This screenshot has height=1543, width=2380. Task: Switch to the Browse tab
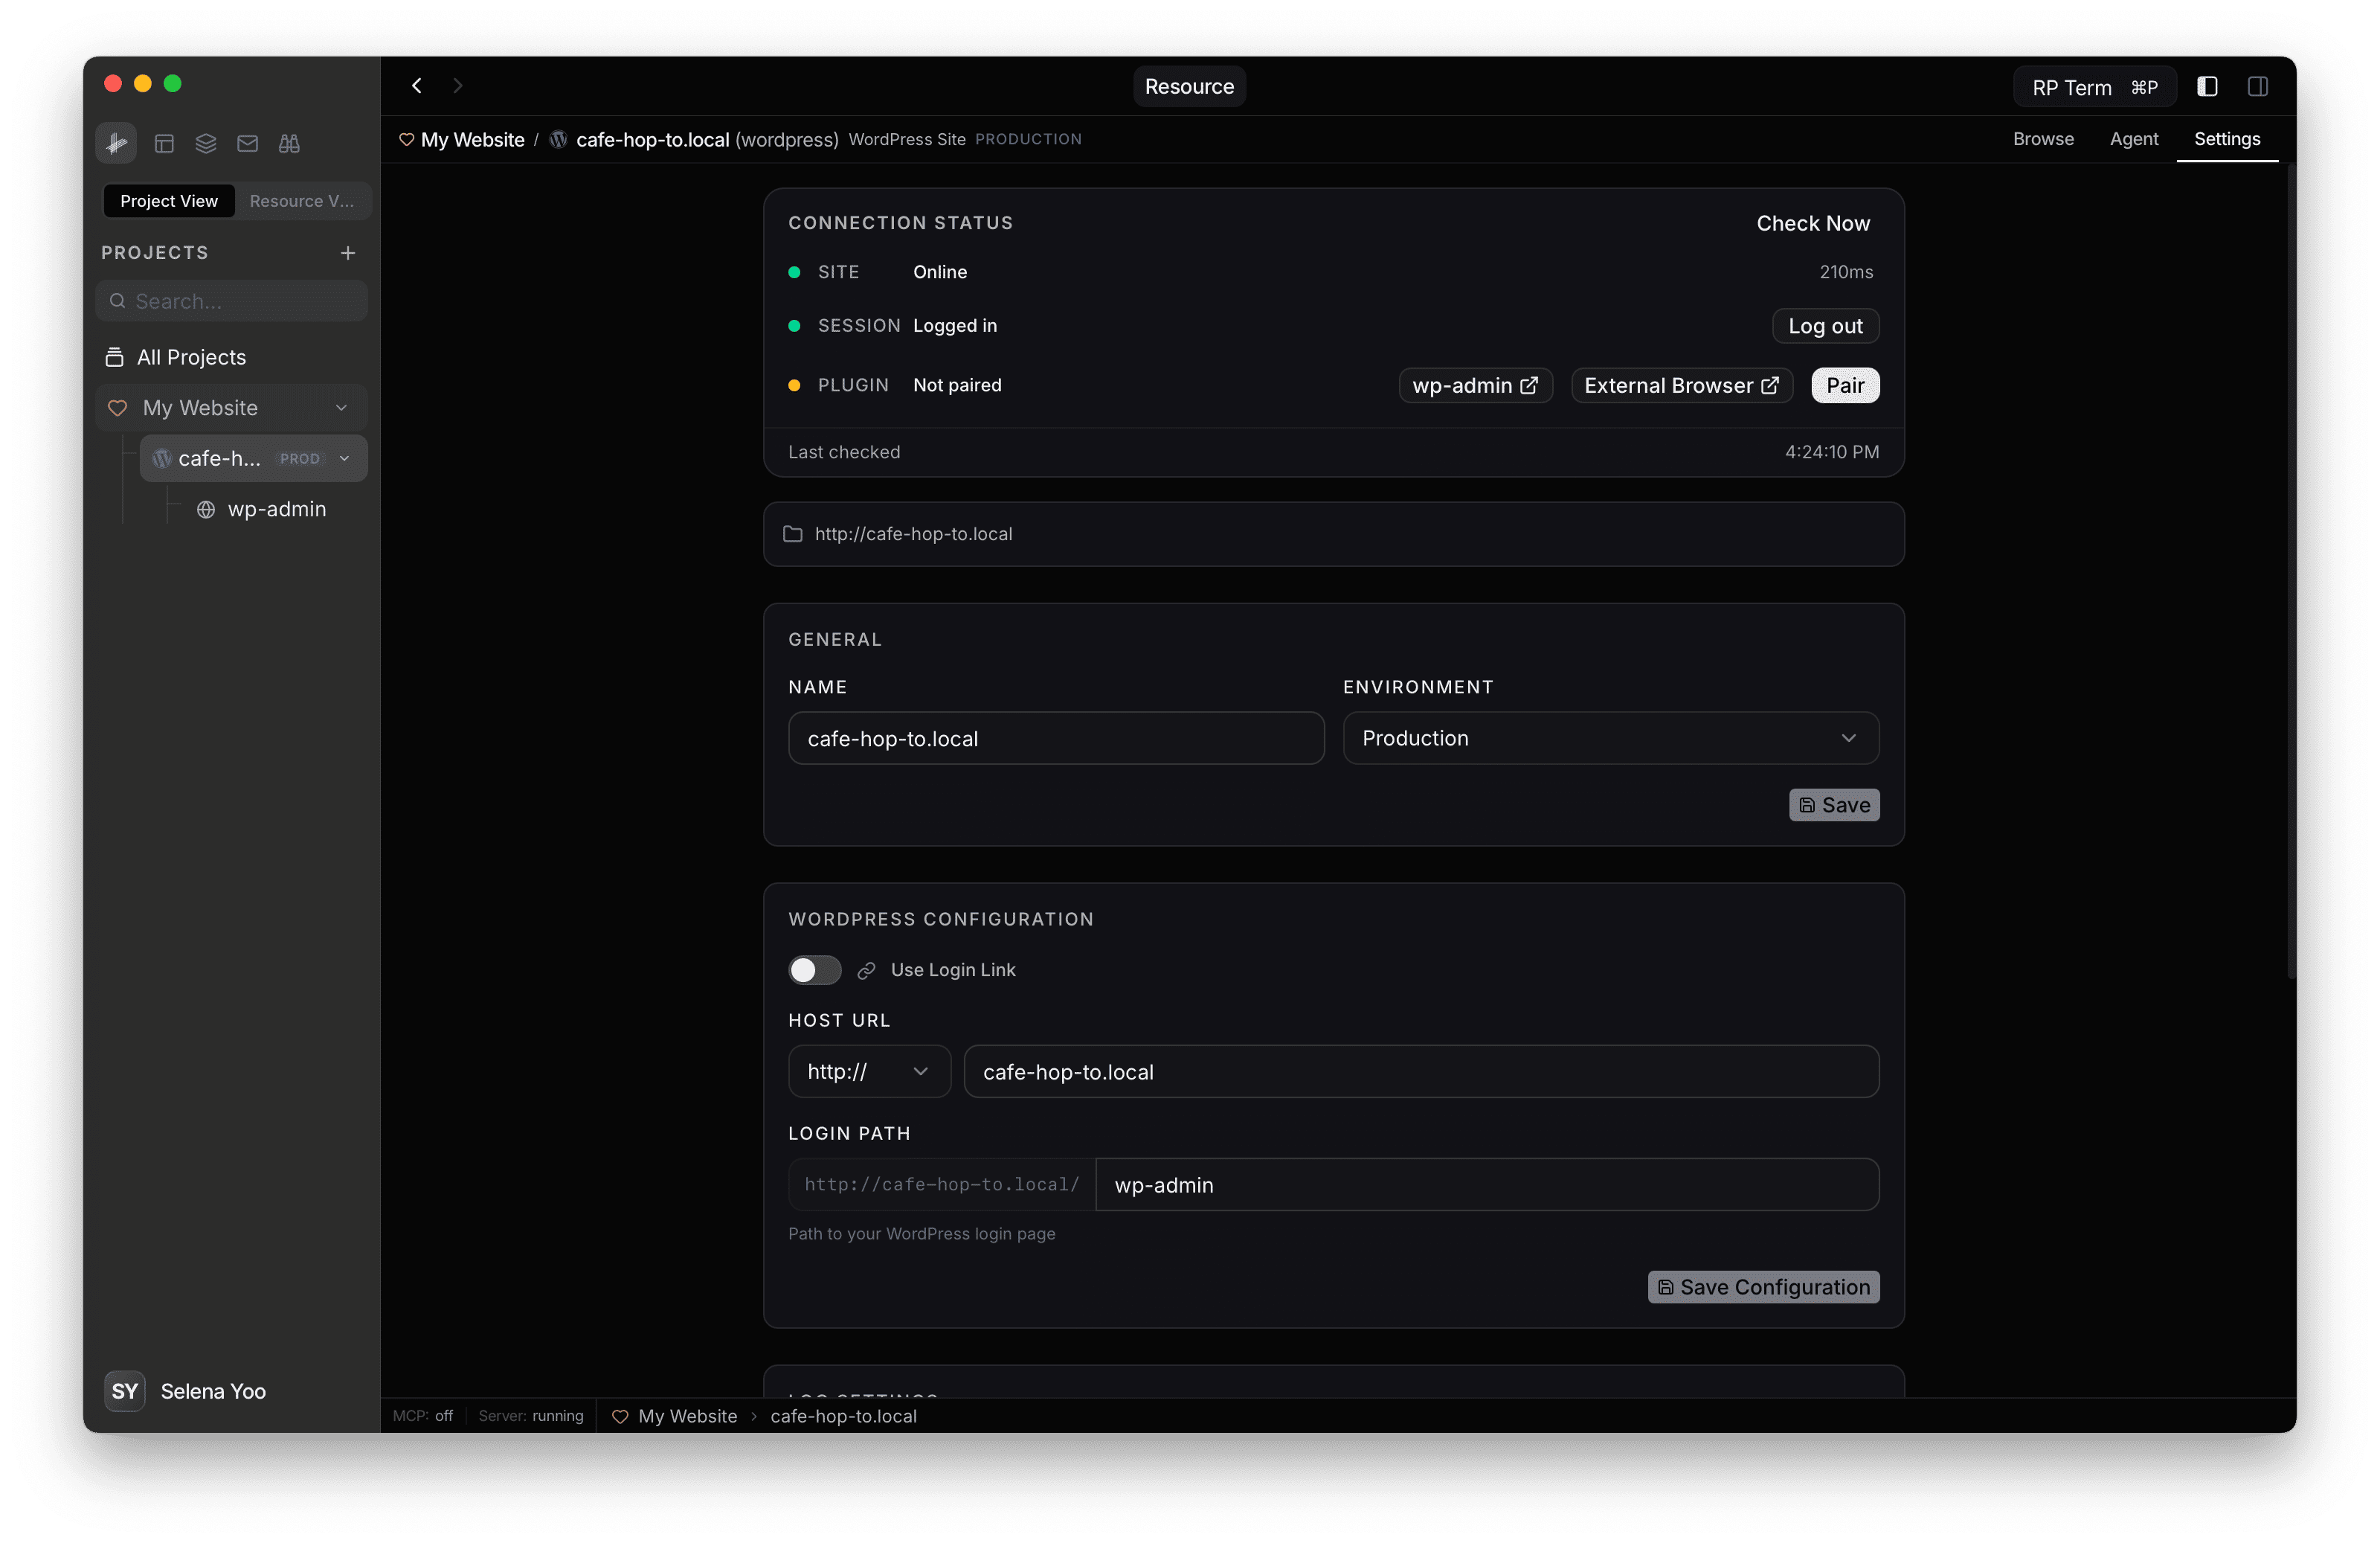click(x=2042, y=139)
